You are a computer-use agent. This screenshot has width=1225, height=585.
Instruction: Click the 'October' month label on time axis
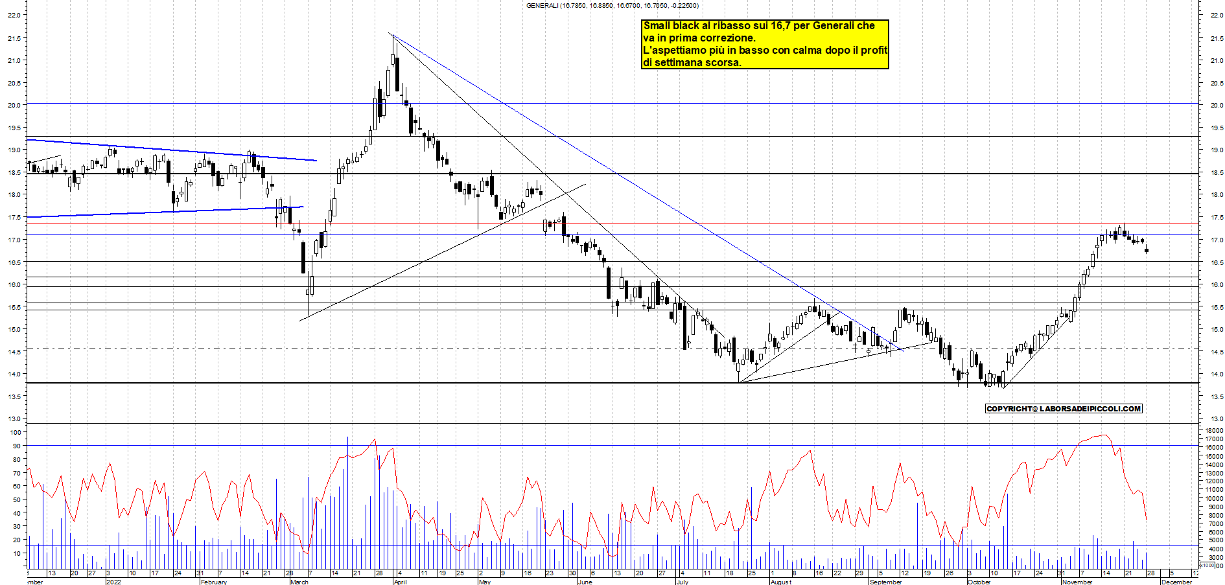click(979, 582)
